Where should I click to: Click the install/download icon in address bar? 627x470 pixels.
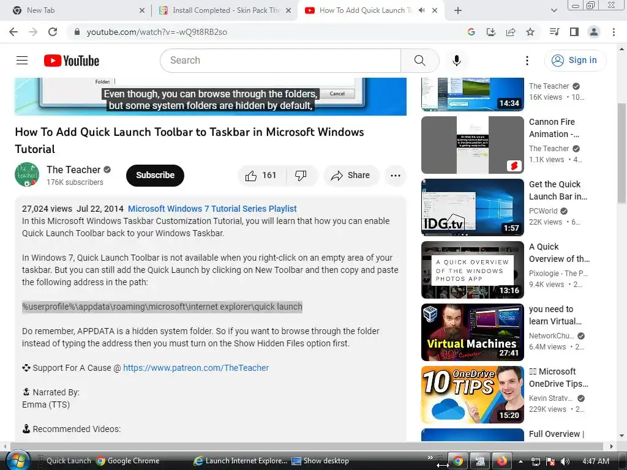point(491,32)
